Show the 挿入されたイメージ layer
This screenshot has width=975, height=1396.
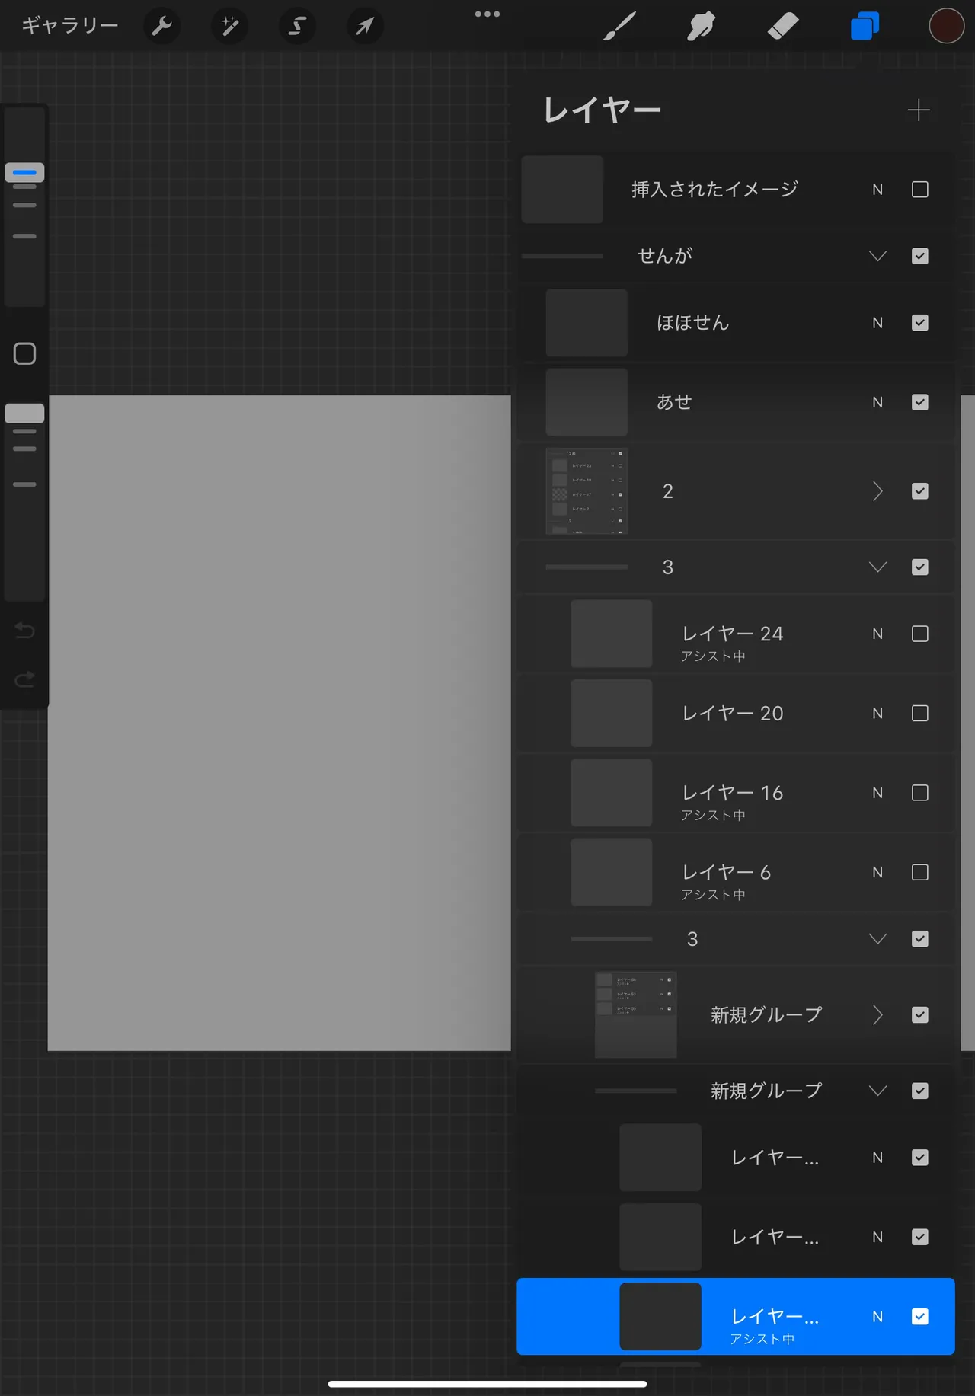pyautogui.click(x=920, y=190)
